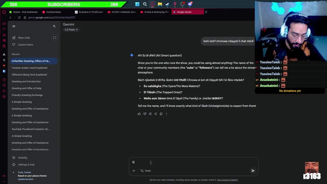Open Offensive Slang Term Explained chat
Image resolution: width=327 pixels, height=184 pixels.
point(29,75)
